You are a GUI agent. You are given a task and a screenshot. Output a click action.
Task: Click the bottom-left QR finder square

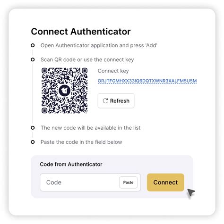44,110
